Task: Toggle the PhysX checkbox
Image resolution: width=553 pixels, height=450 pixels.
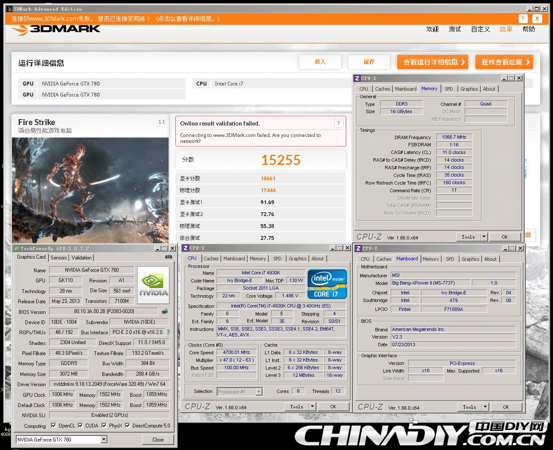Action: [x=104, y=425]
